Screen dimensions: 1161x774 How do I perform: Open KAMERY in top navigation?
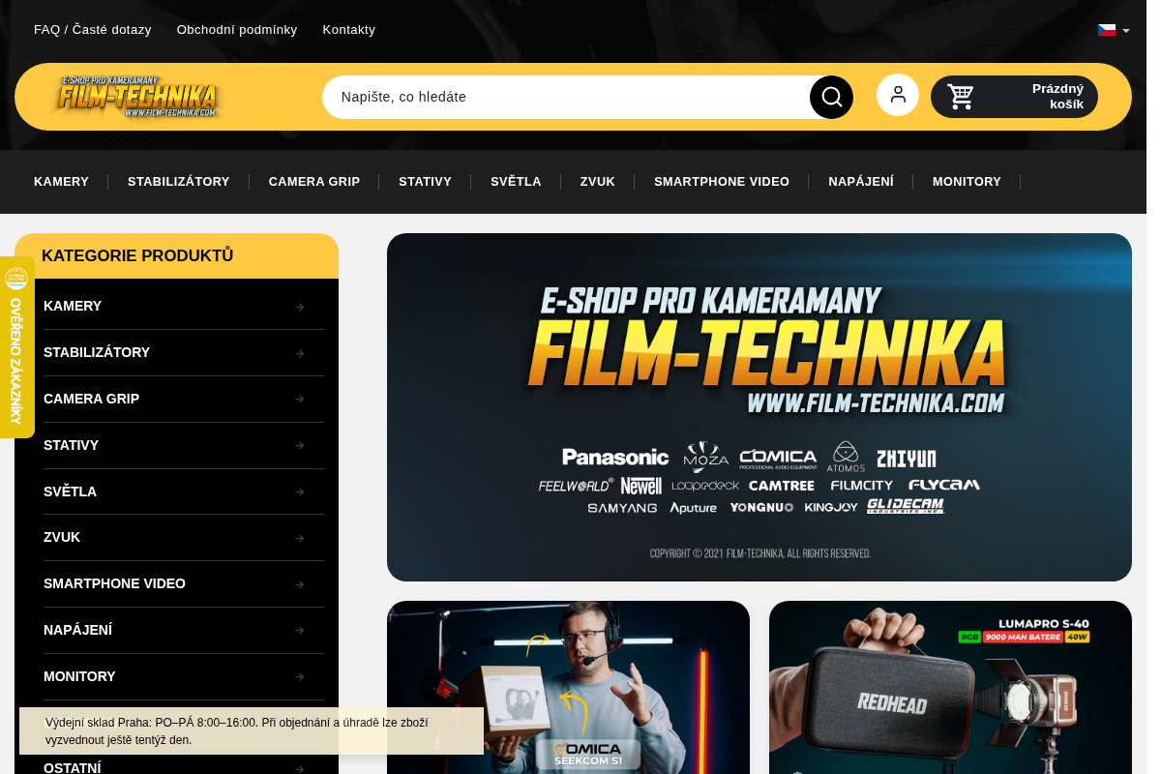61,182
